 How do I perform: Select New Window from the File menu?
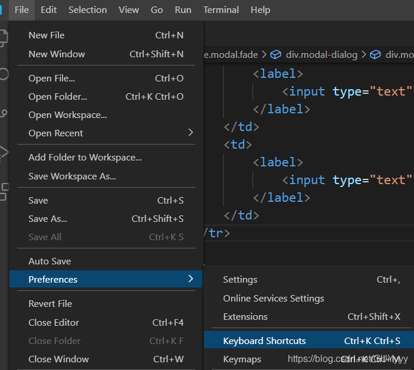[57, 54]
